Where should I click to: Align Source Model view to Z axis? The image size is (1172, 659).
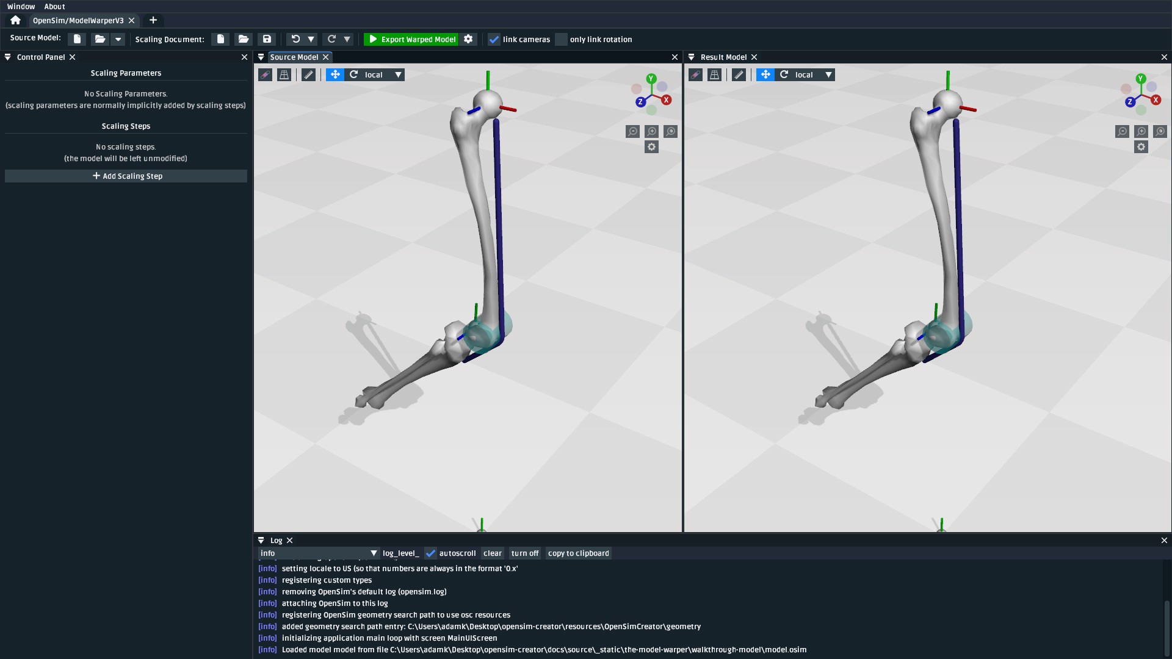(640, 102)
